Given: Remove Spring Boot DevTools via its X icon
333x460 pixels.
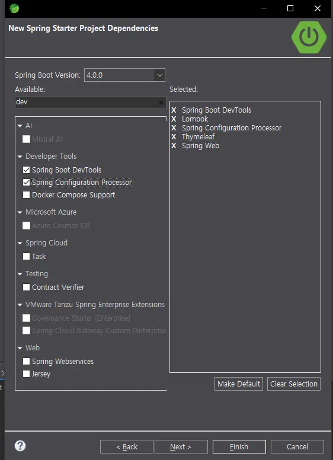Looking at the screenshot, I should 174,110.
